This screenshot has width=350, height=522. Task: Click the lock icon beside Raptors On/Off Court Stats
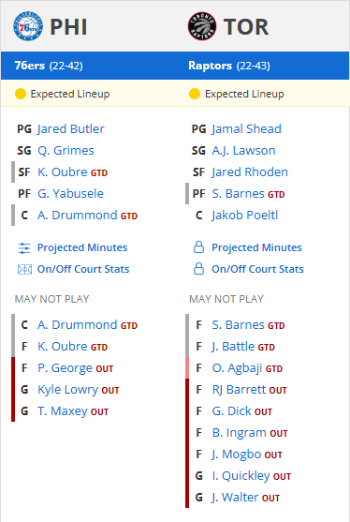point(198,269)
